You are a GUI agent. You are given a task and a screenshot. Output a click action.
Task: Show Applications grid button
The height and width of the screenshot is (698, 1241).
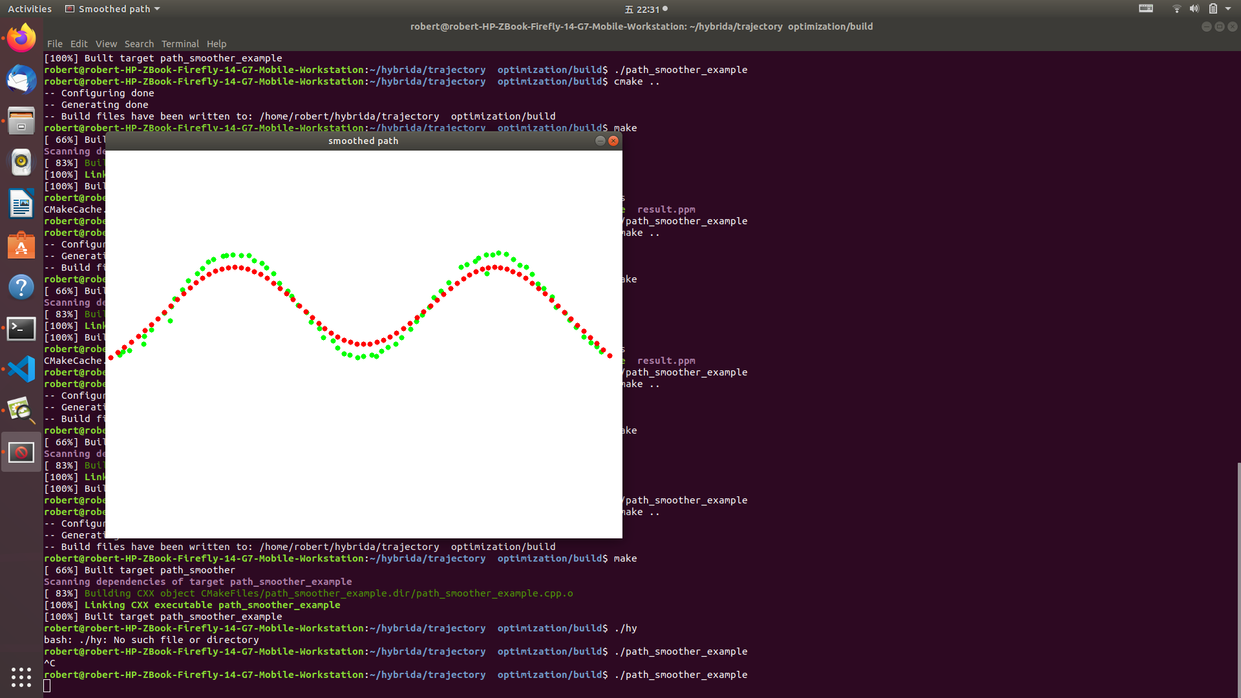[x=21, y=677]
